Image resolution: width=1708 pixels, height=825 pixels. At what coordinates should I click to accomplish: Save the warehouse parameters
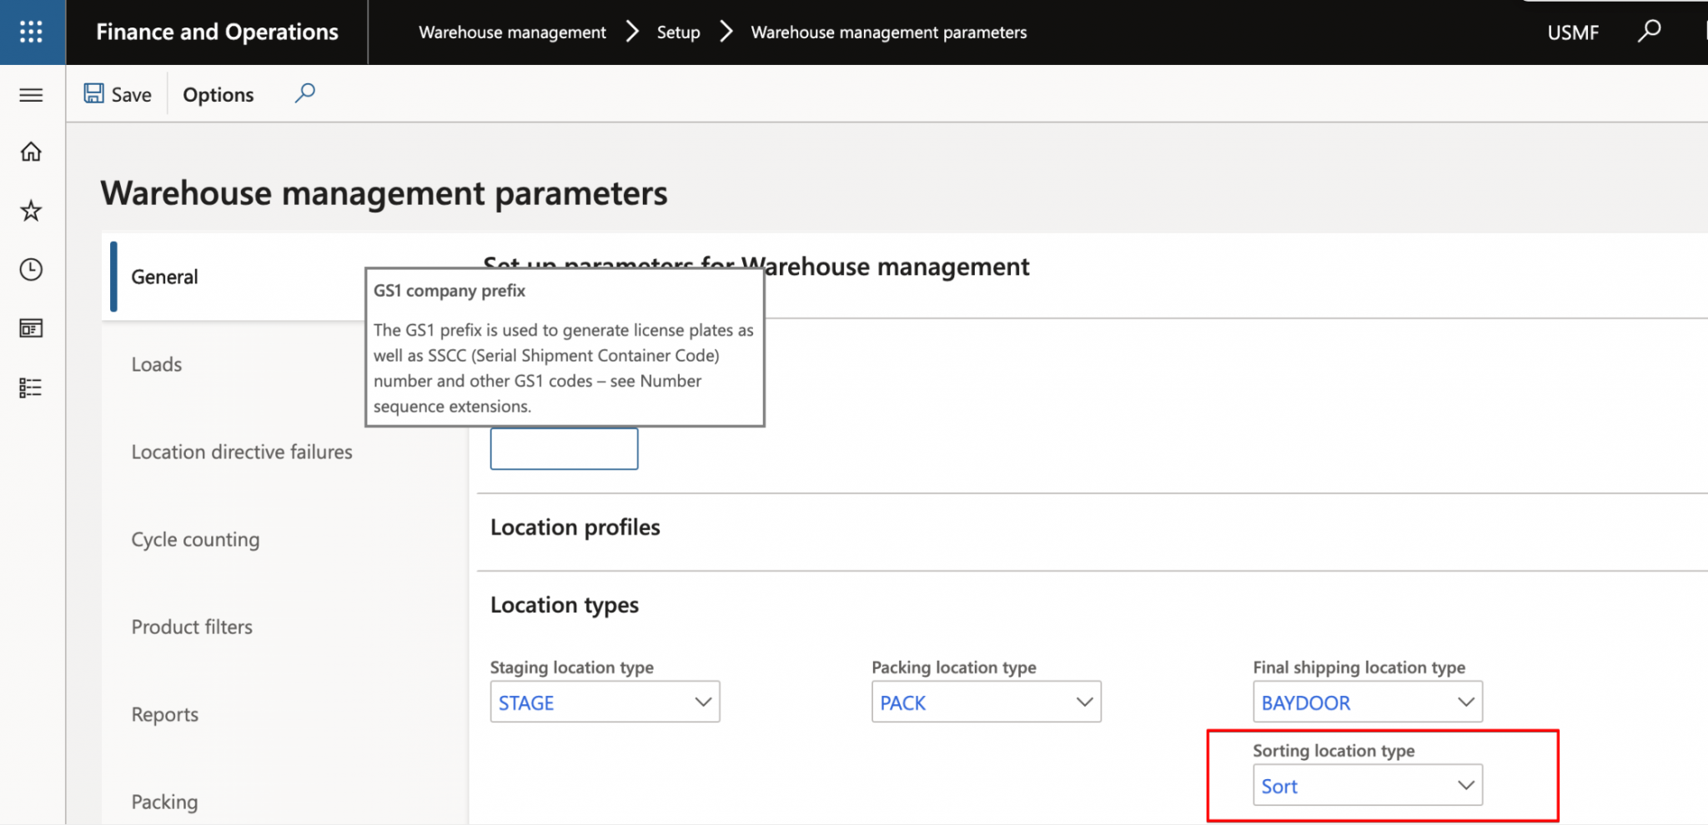(117, 93)
